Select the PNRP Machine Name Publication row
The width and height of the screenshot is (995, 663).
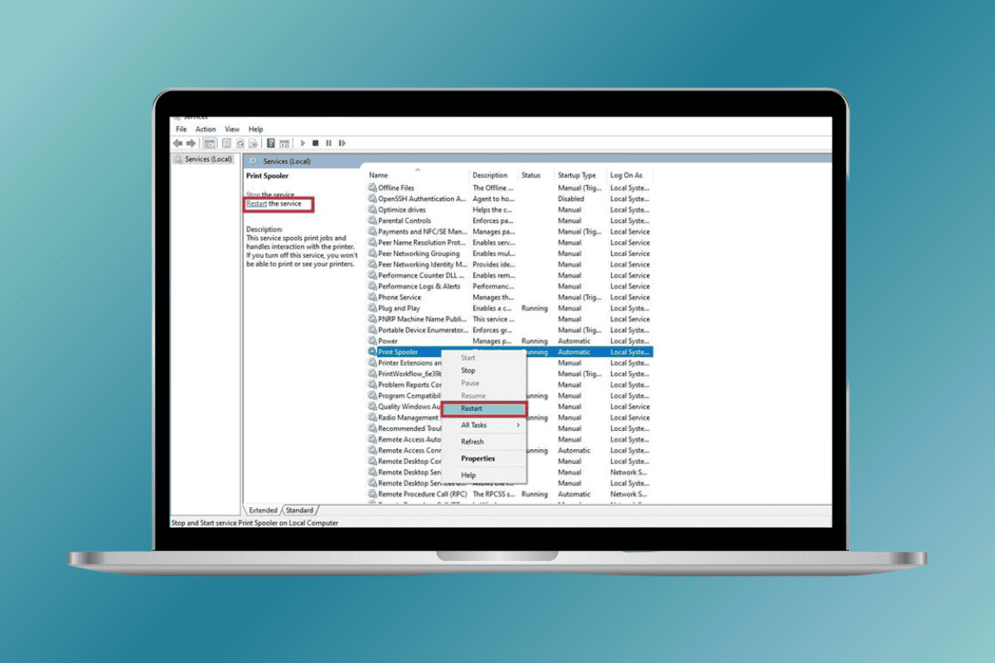(x=510, y=319)
